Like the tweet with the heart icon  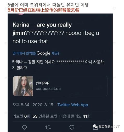[x=72, y=127]
